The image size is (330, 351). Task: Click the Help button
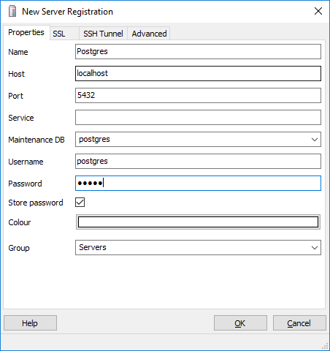point(30,323)
